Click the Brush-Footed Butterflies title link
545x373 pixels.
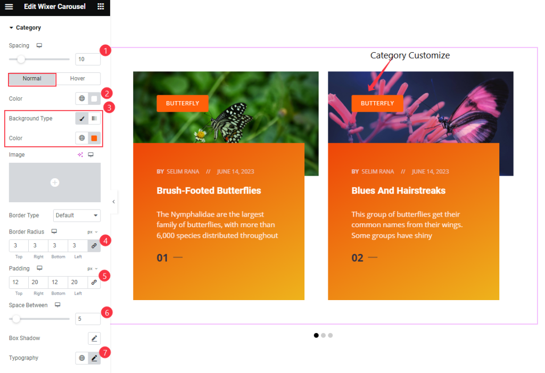[x=209, y=190]
